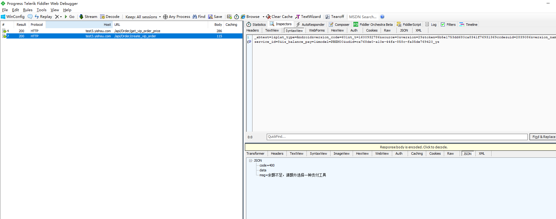Switch to the Statistics tab
556x219 pixels.
point(256,25)
